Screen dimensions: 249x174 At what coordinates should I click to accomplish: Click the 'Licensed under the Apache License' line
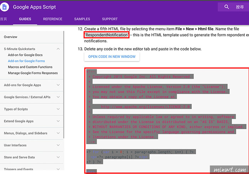157,87
